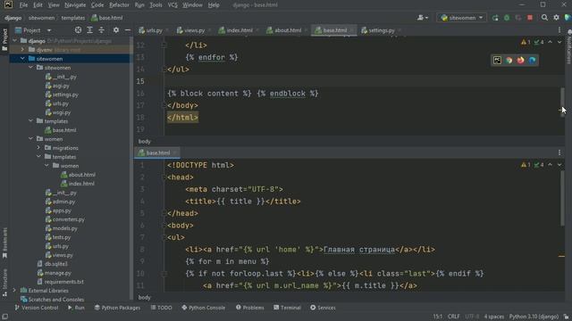Screen dimensions: 572x321
Task: Click run with coverage icon
Action: pyautogui.click(x=518, y=18)
